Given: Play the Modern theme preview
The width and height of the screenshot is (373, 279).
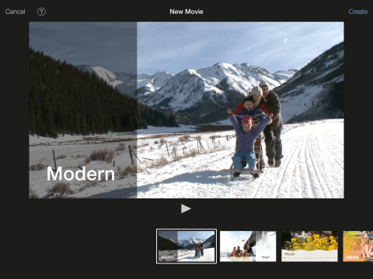Looking at the screenshot, I should pos(186,208).
